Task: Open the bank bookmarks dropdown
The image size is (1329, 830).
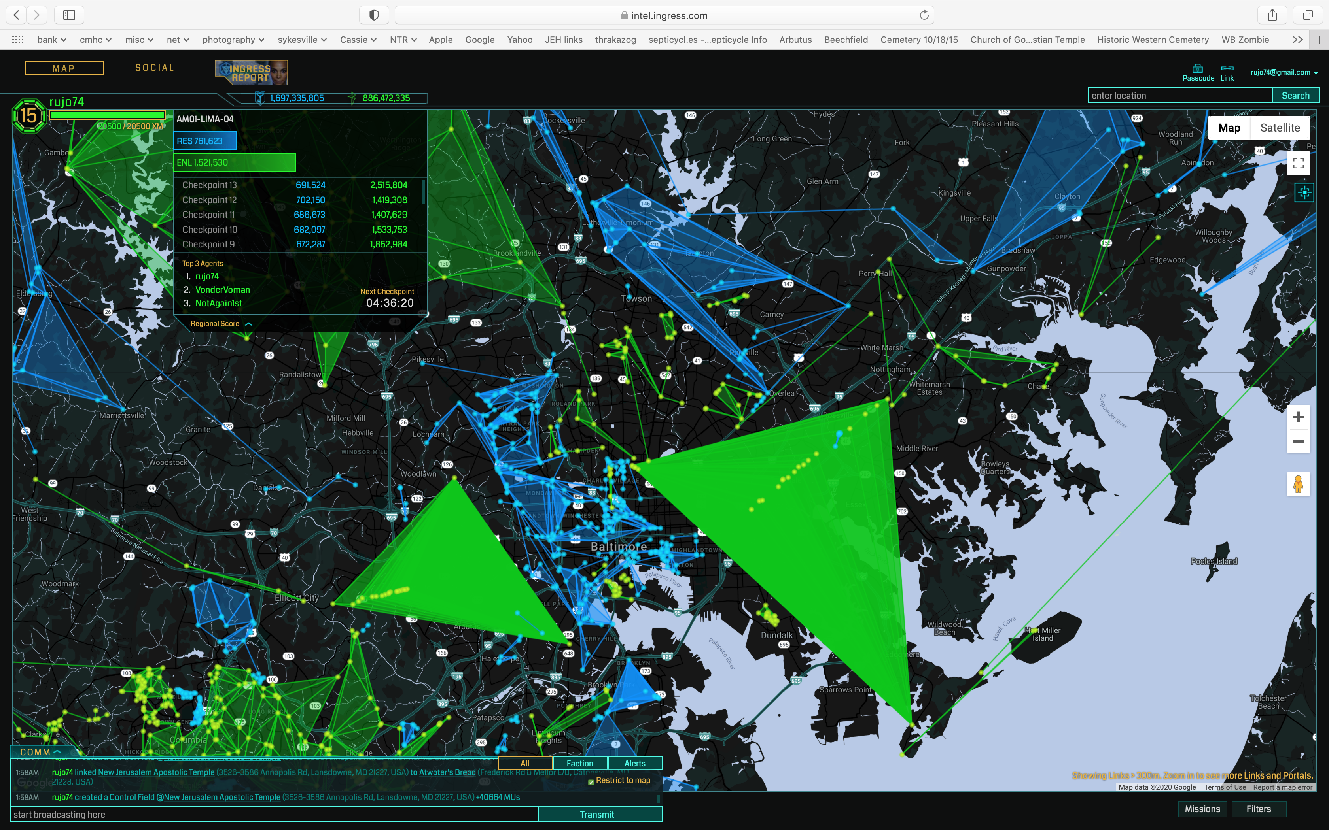Action: (x=52, y=40)
